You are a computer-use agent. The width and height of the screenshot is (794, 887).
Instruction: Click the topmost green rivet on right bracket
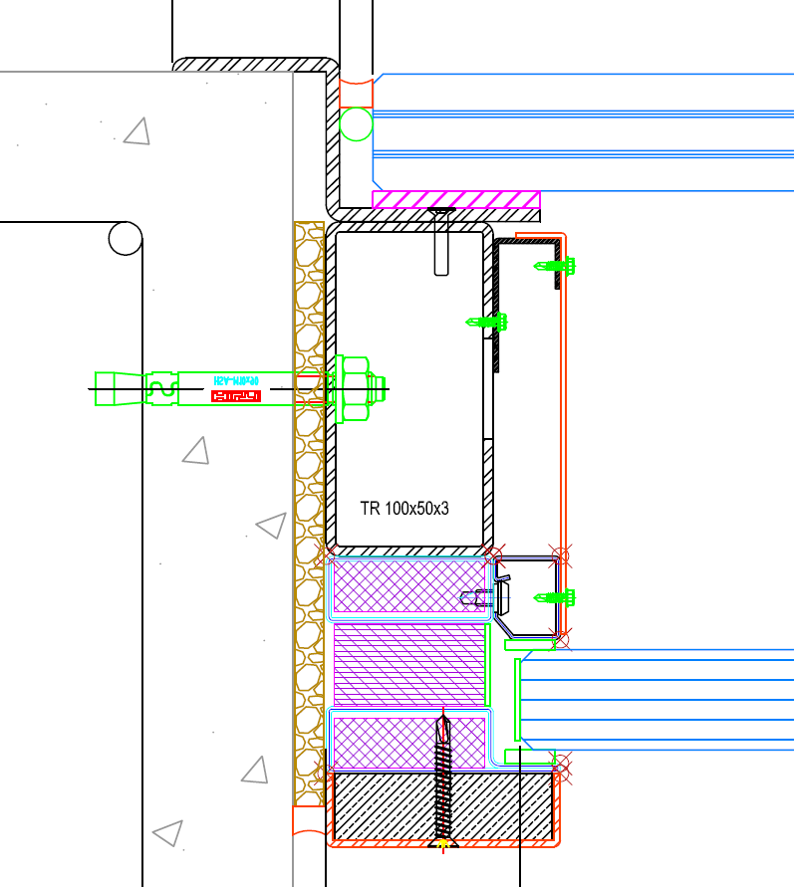tap(557, 266)
